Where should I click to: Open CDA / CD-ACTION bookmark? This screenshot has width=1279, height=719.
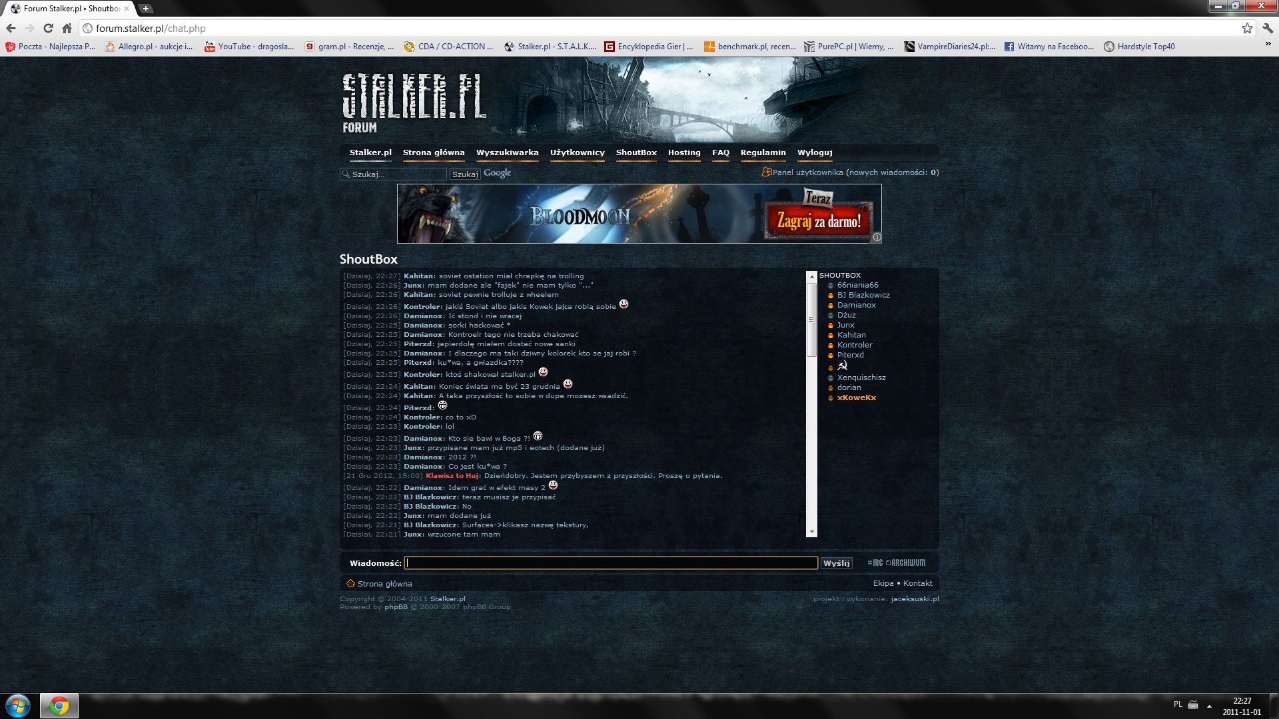(x=449, y=47)
